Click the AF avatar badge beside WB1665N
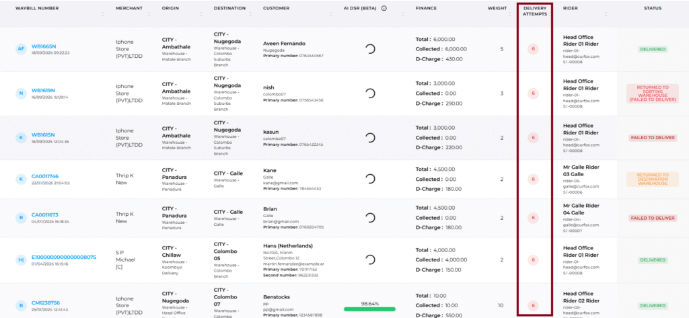The width and height of the screenshot is (689, 318). point(22,48)
